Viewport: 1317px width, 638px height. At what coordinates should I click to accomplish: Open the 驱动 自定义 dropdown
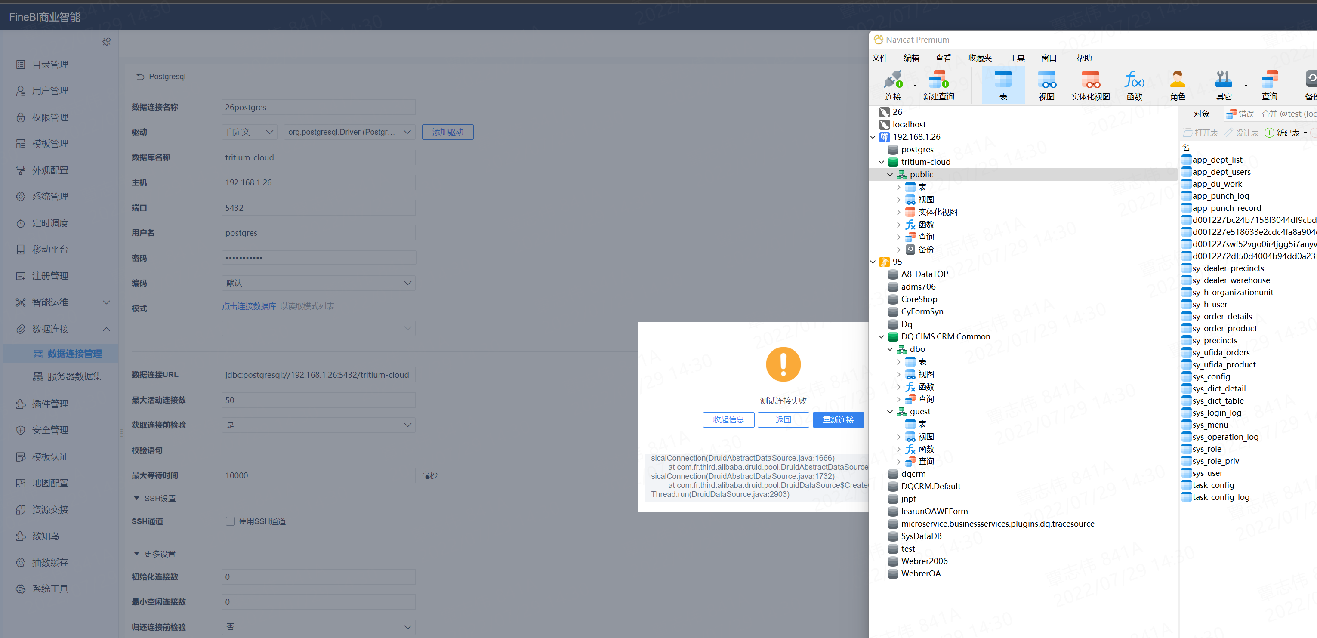250,132
